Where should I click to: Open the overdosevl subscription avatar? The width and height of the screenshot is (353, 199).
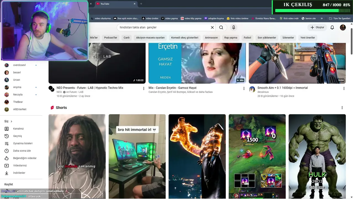click(7, 65)
